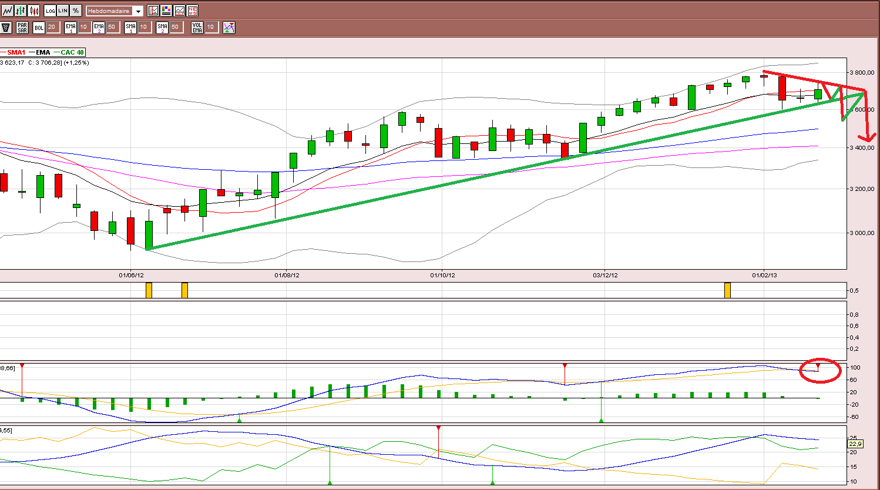Click the buy/sell signals indicator icon
880x490 pixels.
(229, 27)
